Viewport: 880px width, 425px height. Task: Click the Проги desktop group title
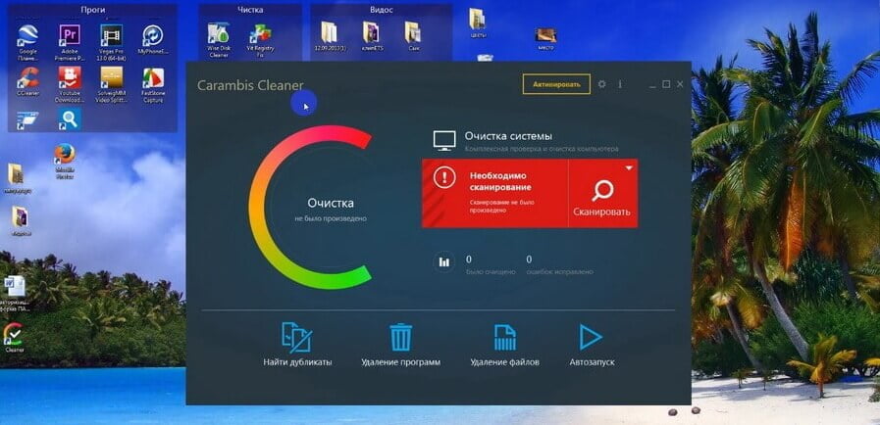tap(91, 10)
